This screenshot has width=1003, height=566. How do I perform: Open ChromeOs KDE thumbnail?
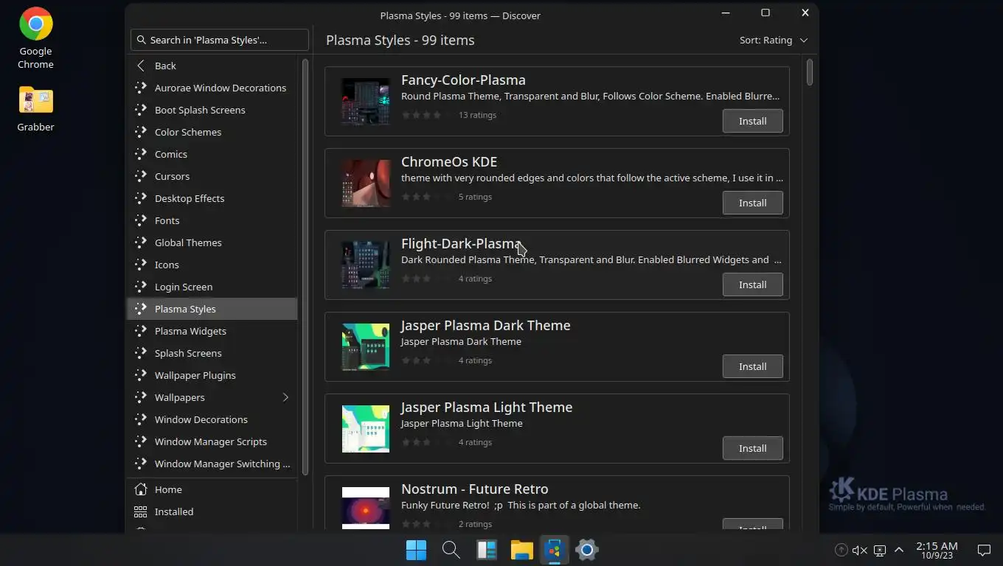coord(366,184)
